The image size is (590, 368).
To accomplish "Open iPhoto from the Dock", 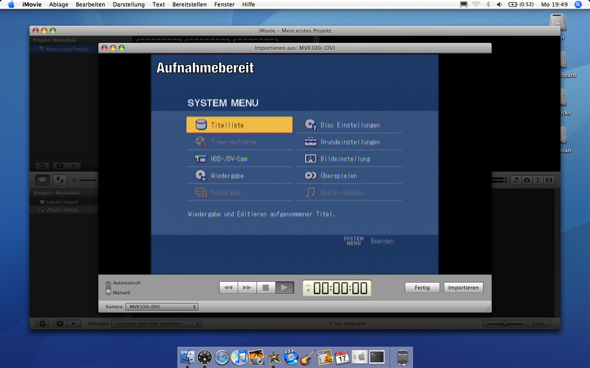I will [x=256, y=357].
